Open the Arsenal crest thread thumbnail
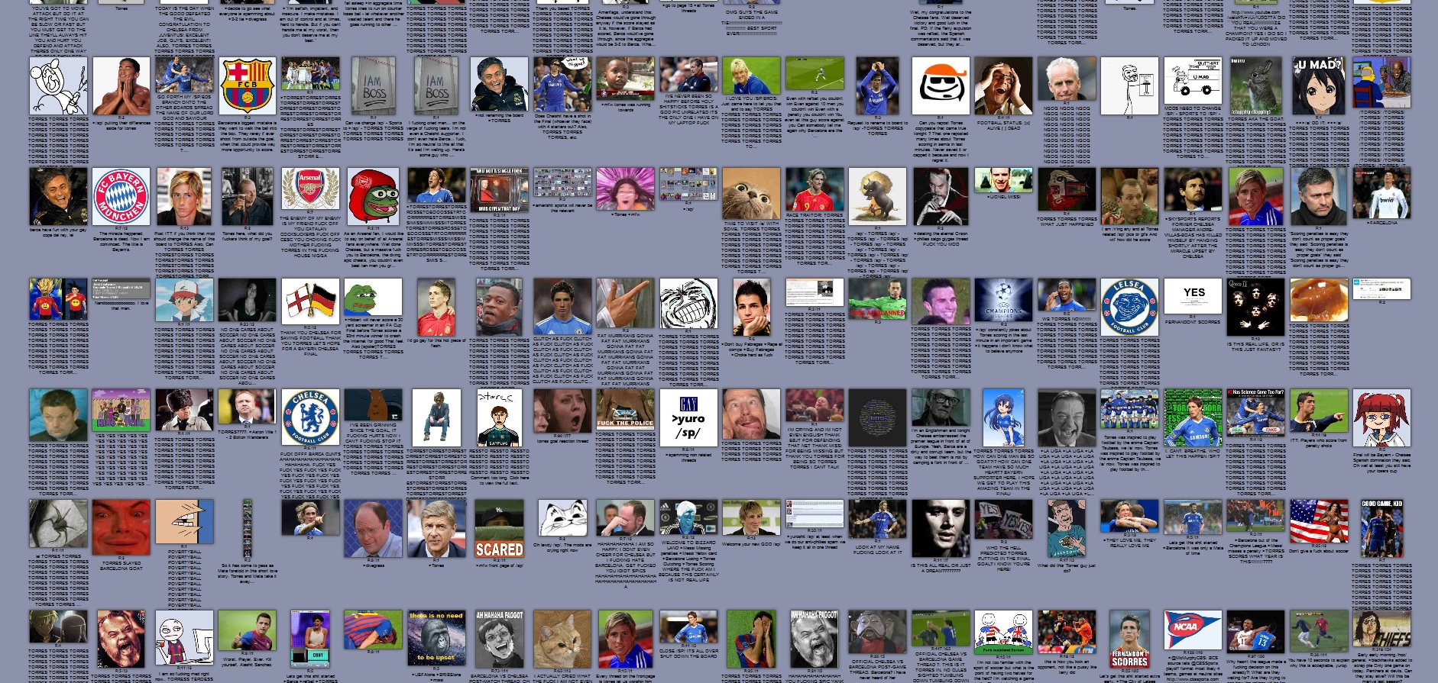This screenshot has width=1438, height=683. pos(310,189)
